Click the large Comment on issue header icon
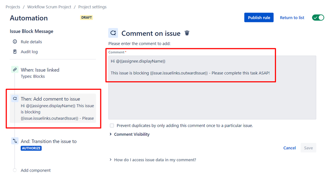This screenshot has height=188, width=333. [x=113, y=33]
